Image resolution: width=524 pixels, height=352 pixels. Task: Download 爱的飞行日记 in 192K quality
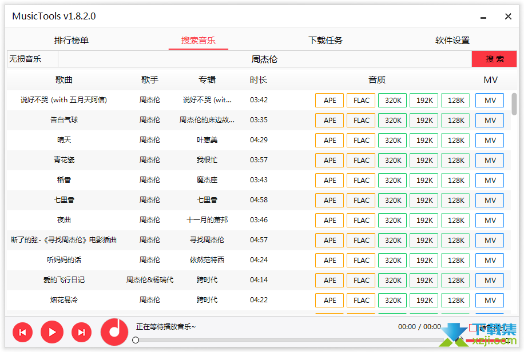pos(424,281)
